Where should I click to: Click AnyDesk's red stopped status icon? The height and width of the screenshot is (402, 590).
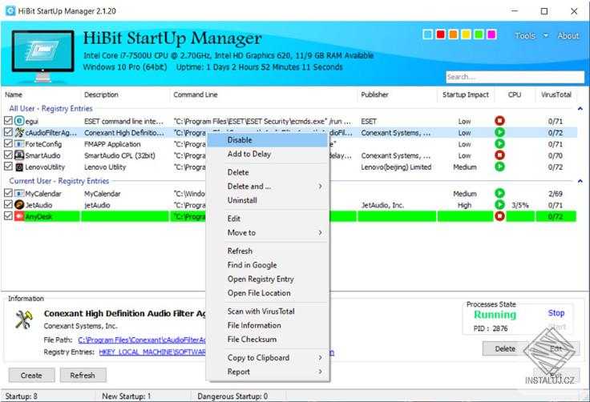[x=499, y=216]
